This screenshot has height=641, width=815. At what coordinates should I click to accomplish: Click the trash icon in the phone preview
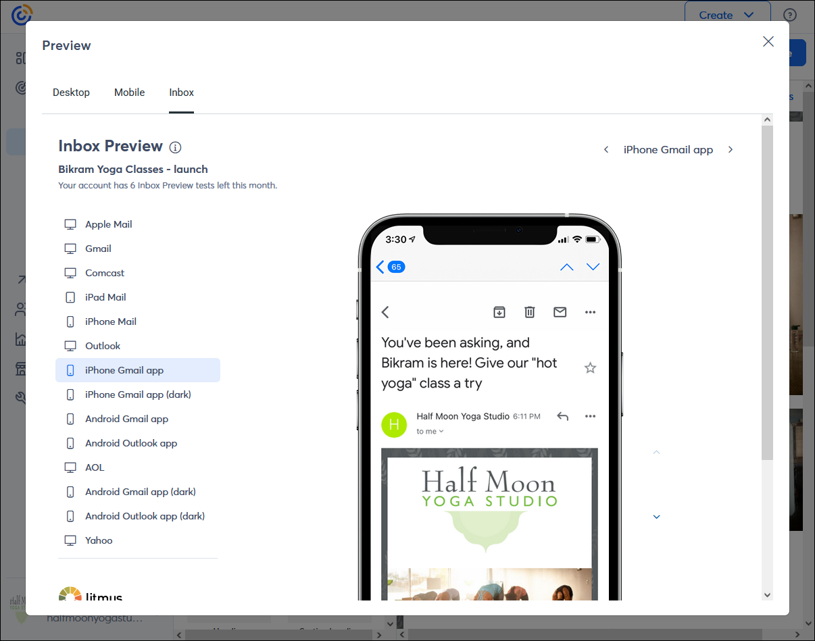coord(530,311)
